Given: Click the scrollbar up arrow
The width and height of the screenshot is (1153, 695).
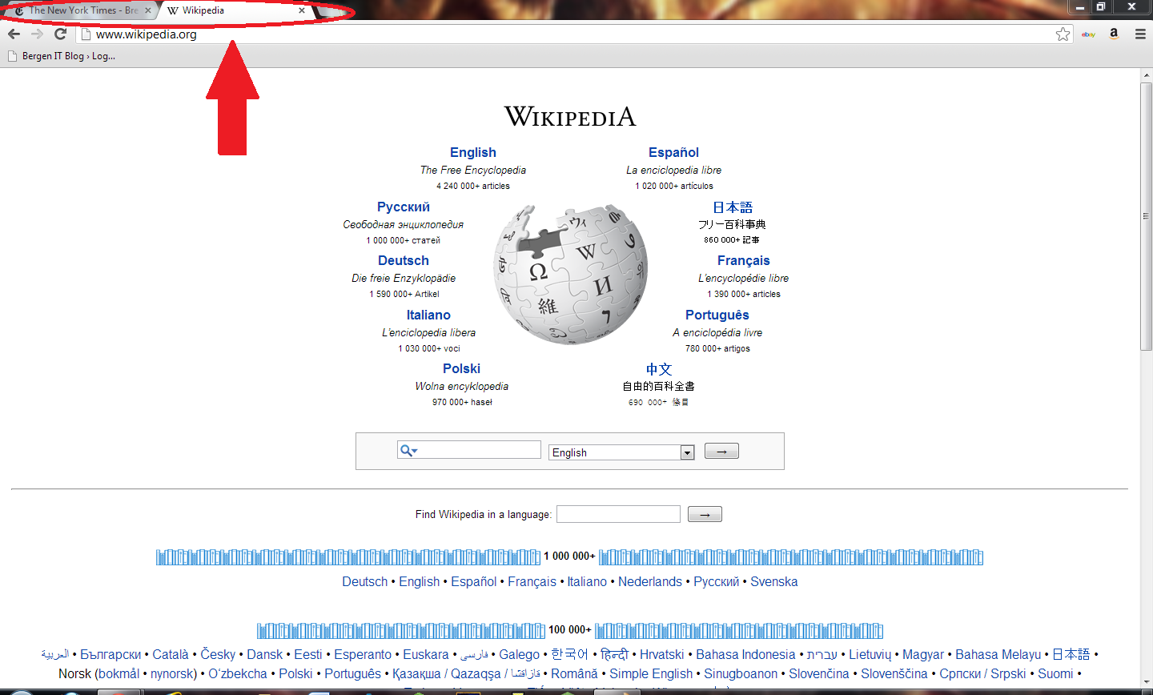Looking at the screenshot, I should tap(1146, 75).
